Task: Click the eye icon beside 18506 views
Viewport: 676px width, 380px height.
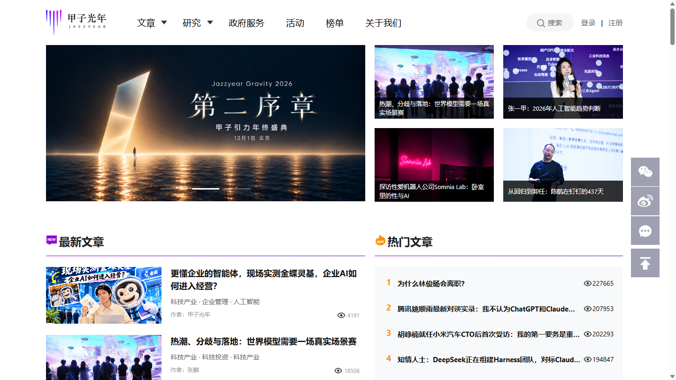Action: pos(338,371)
